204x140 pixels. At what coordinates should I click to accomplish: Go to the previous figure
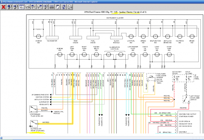point(33,7)
